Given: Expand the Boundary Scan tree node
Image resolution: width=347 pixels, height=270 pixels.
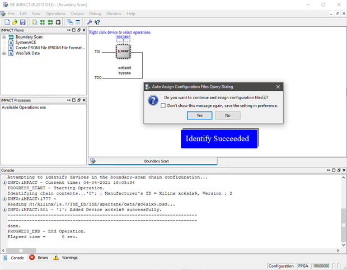Looking at the screenshot, I should 4,37.
